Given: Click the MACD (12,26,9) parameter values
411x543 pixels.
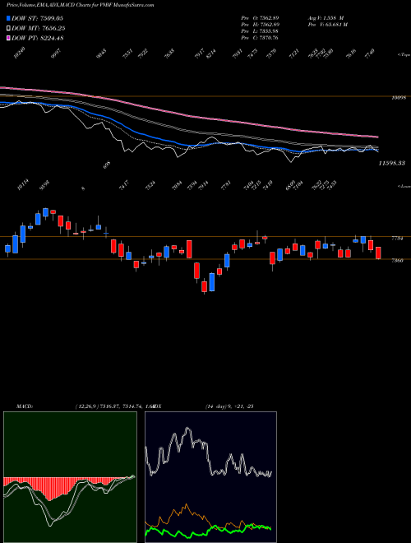Looking at the screenshot, I should 114,406.
